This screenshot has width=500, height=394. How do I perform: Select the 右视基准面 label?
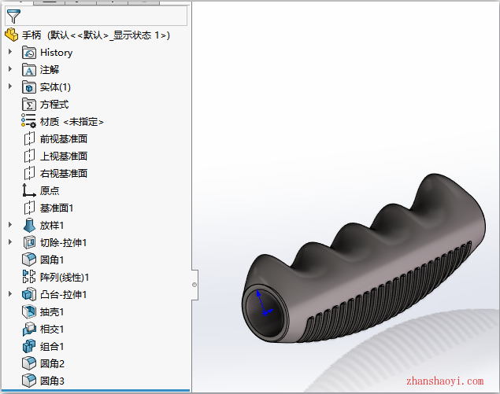[64, 173]
